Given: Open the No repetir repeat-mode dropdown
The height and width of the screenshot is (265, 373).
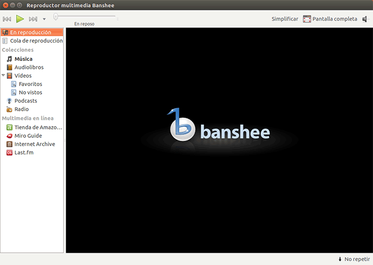Looking at the screenshot, I should point(354,259).
